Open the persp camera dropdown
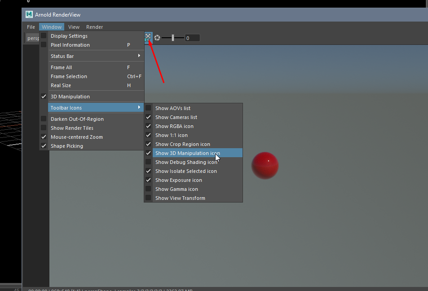 32,38
